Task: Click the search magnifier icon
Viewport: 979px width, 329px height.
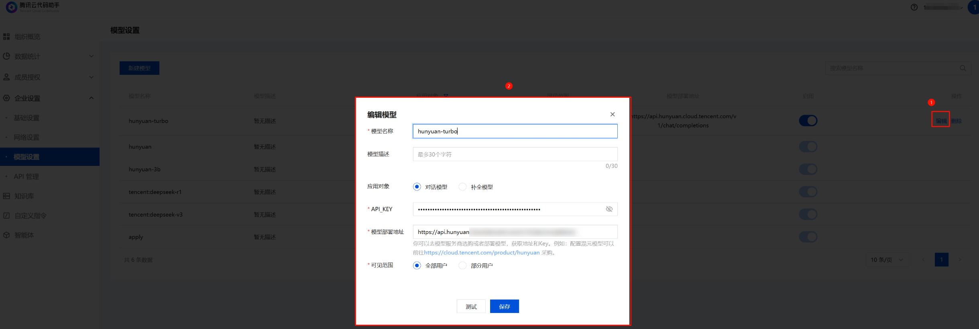Action: pos(963,68)
